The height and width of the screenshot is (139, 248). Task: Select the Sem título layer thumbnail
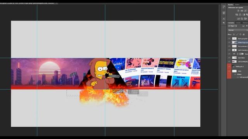point(234,58)
